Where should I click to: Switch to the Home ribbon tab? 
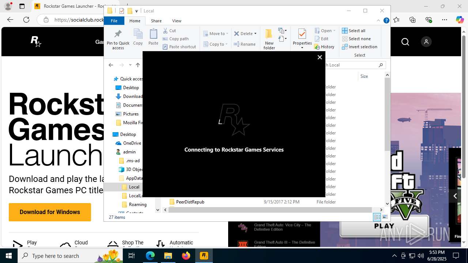135,21
